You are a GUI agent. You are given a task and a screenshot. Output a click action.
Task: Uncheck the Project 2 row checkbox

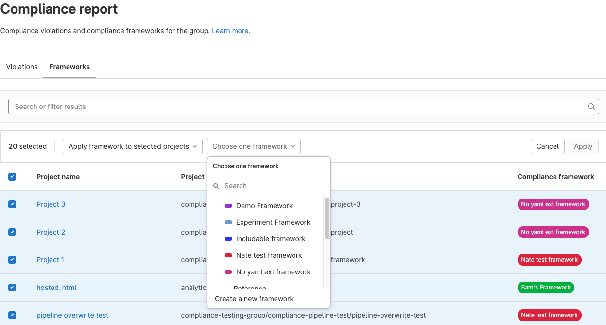coord(12,232)
